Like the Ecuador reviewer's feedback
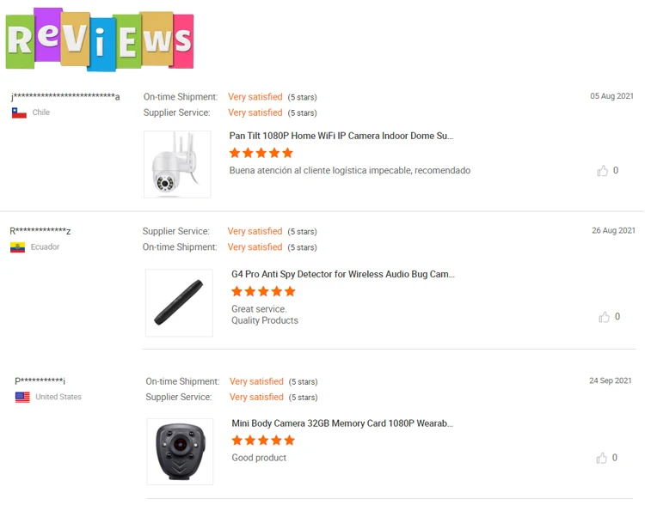The width and height of the screenshot is (645, 511). tap(604, 317)
